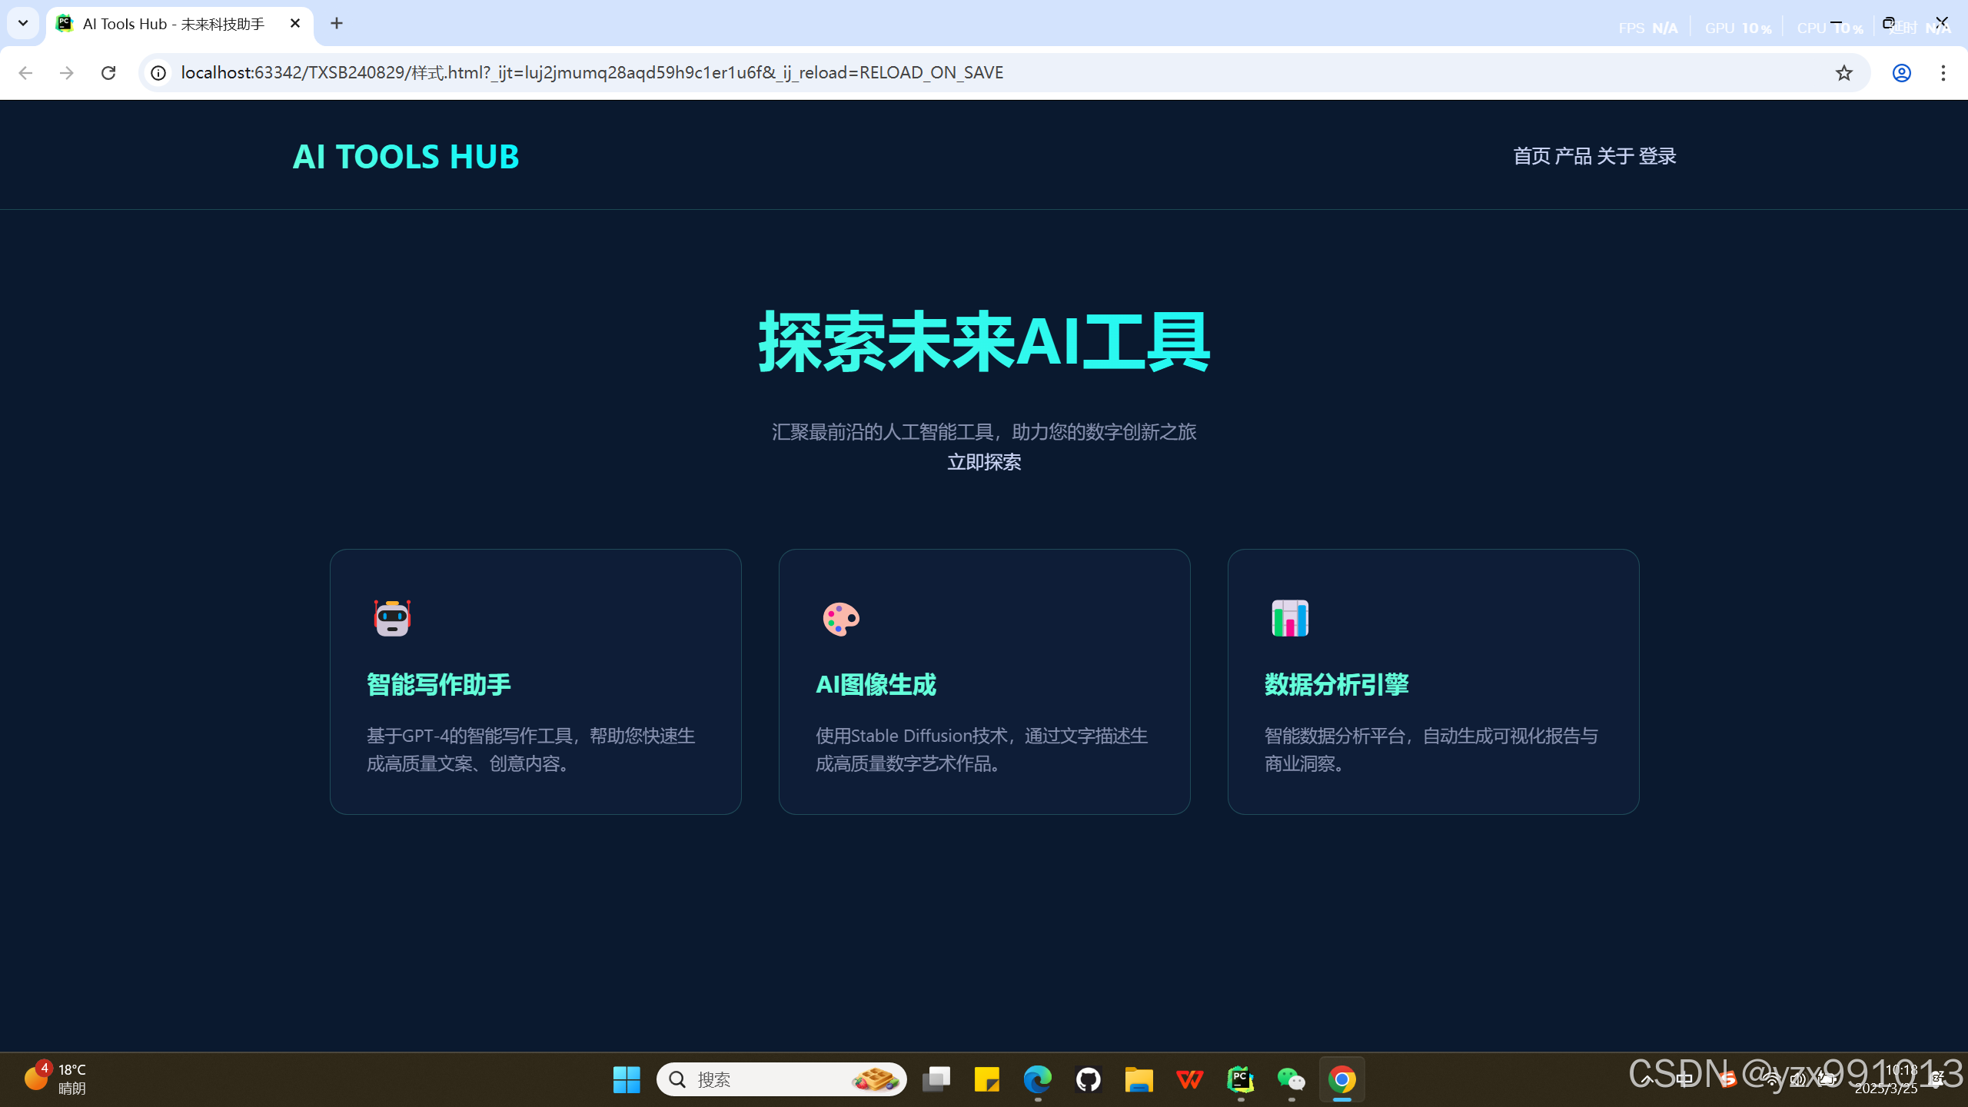Expand hidden system tray icons chevron

click(x=1647, y=1079)
